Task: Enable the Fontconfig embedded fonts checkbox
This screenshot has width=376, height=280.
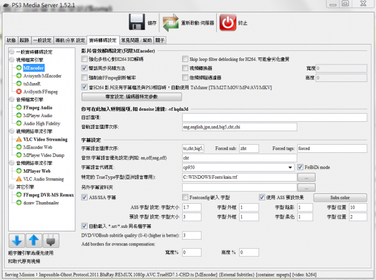Action: 185,197
